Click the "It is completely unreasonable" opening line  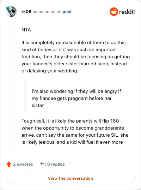pyautogui.click(x=74, y=42)
